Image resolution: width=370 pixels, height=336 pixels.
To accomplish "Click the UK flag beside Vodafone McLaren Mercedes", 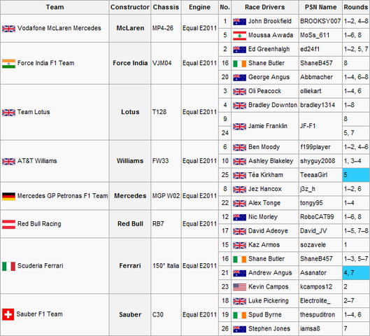I will pyautogui.click(x=8, y=29).
